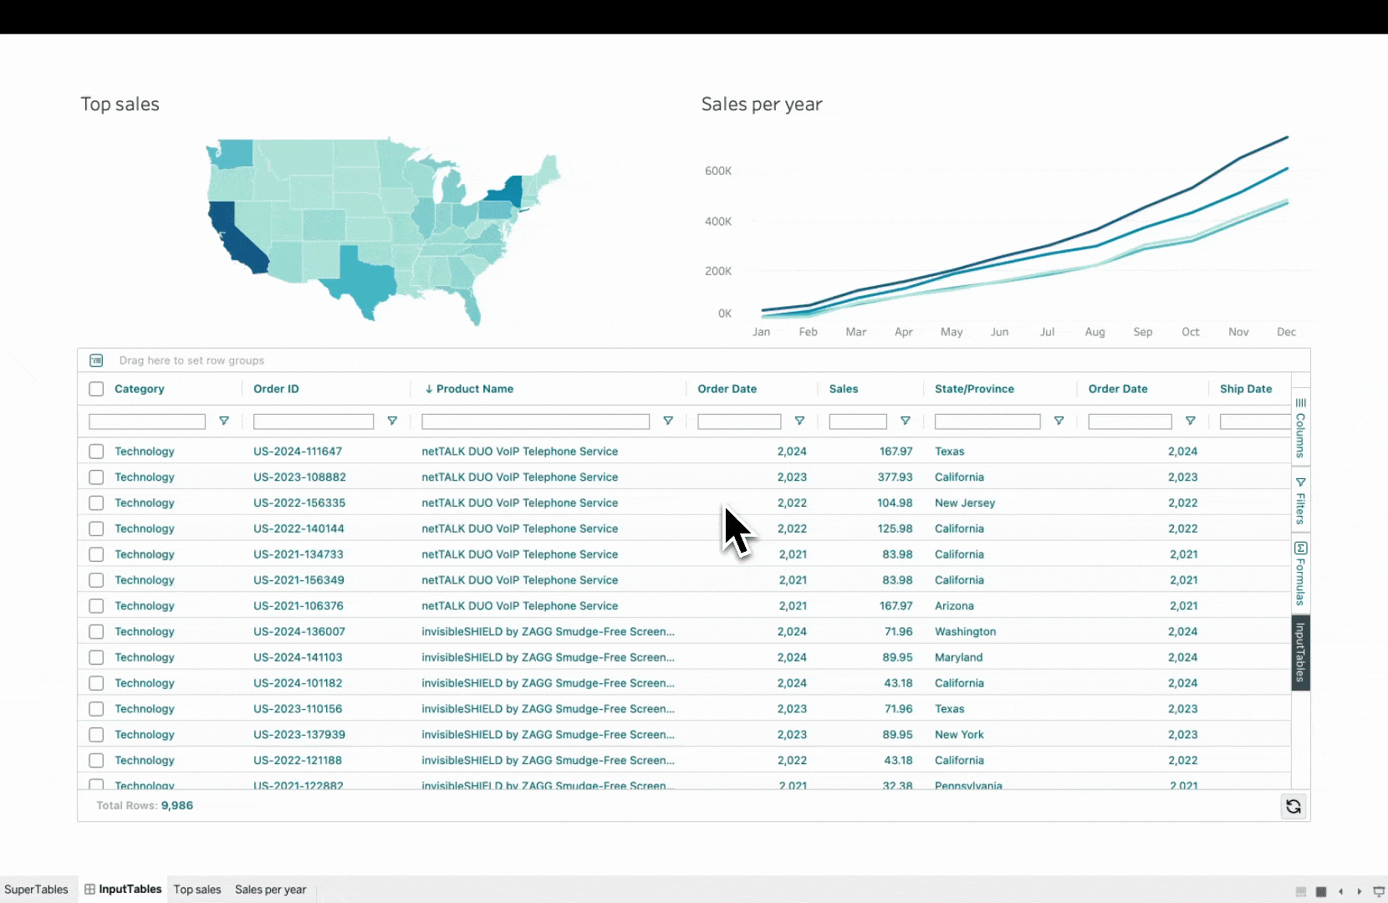Screen dimensions: 1388x903
Task: Enter presentation mode via the status bar icon
Action: click(1379, 891)
